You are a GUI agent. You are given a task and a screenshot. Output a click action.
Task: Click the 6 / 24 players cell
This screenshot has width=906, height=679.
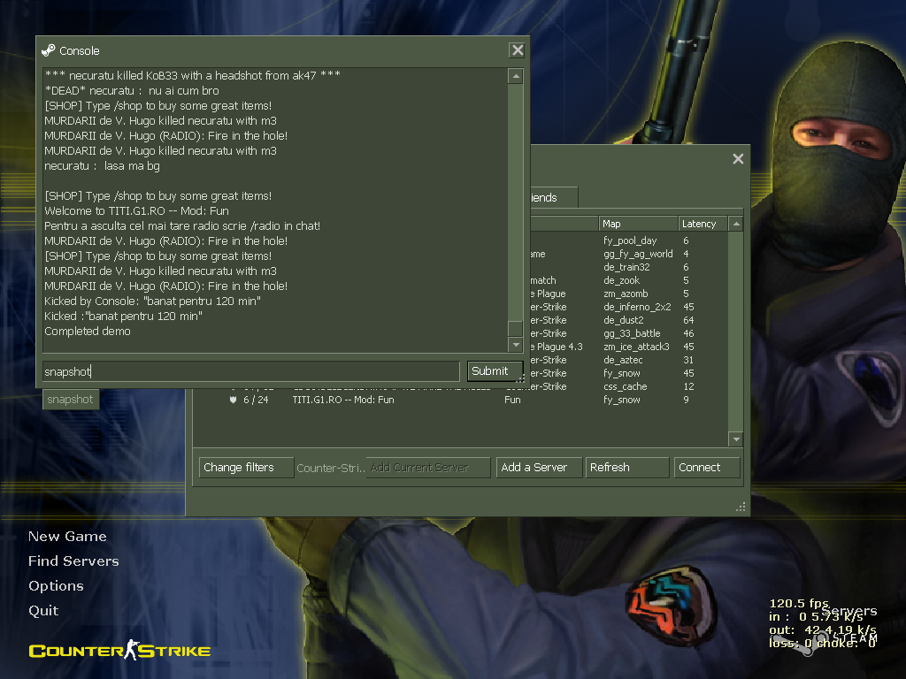point(256,400)
